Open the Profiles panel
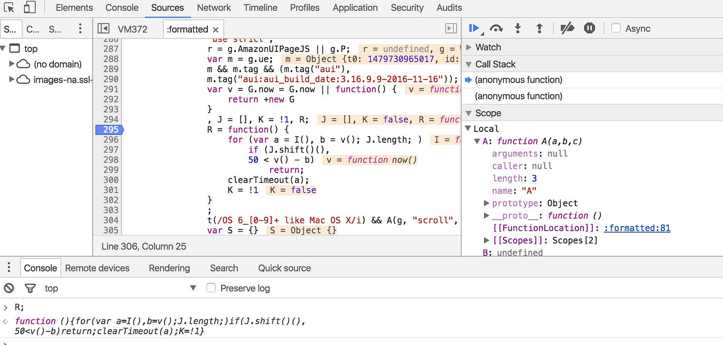The height and width of the screenshot is (345, 723). [305, 8]
